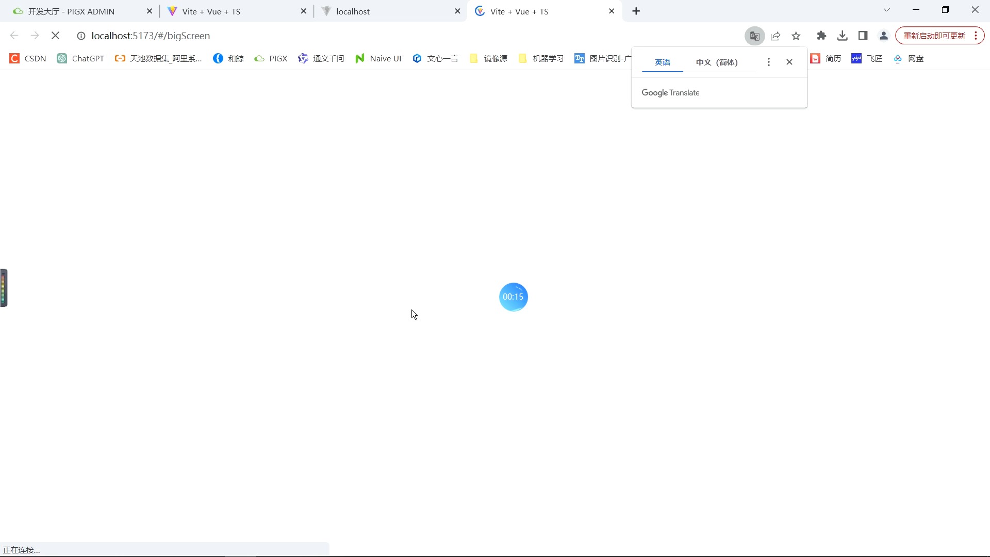Open the CSDN bookmark
Screen dimensions: 990x557
[x=28, y=58]
